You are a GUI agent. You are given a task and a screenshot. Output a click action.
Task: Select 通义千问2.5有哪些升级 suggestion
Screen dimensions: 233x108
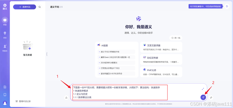(116, 52)
